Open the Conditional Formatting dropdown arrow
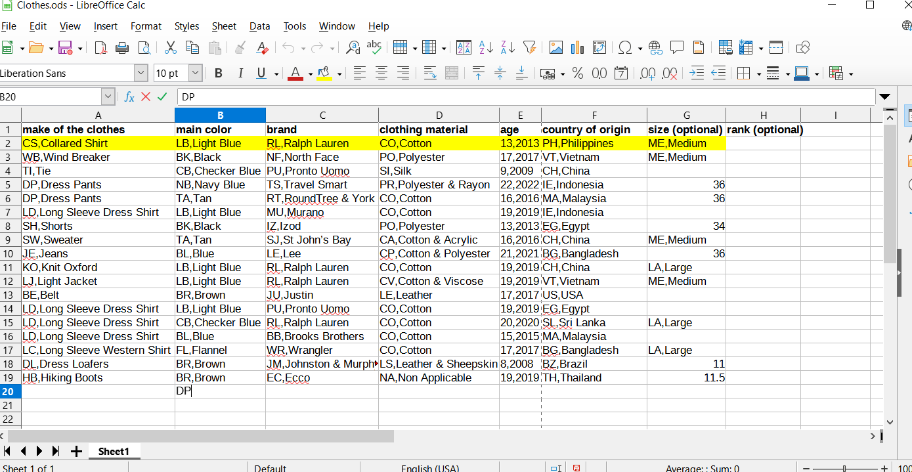The height and width of the screenshot is (472, 912). pyautogui.click(x=851, y=74)
